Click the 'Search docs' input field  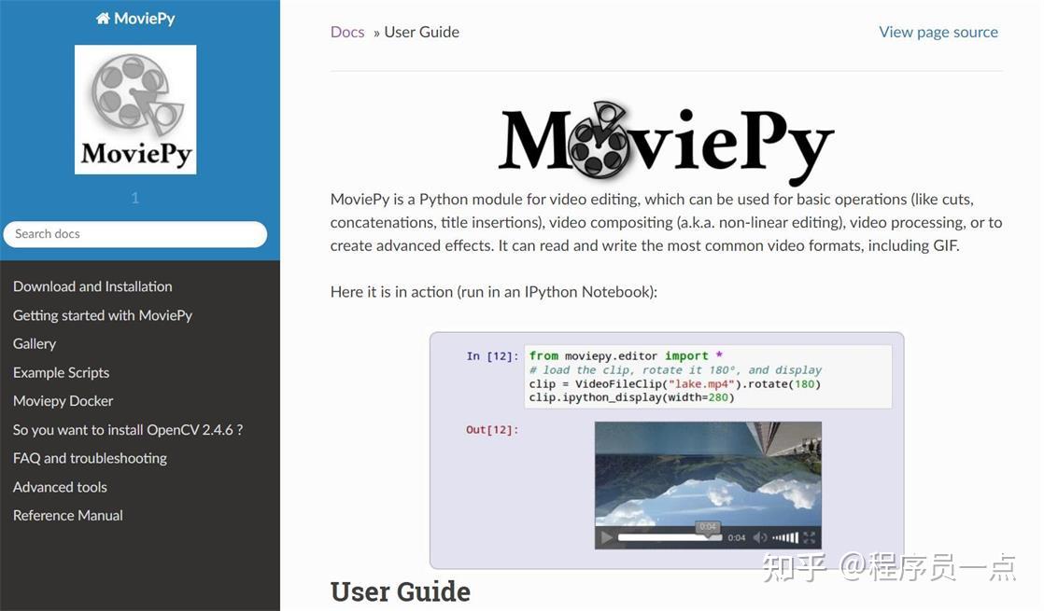pyautogui.click(x=135, y=233)
